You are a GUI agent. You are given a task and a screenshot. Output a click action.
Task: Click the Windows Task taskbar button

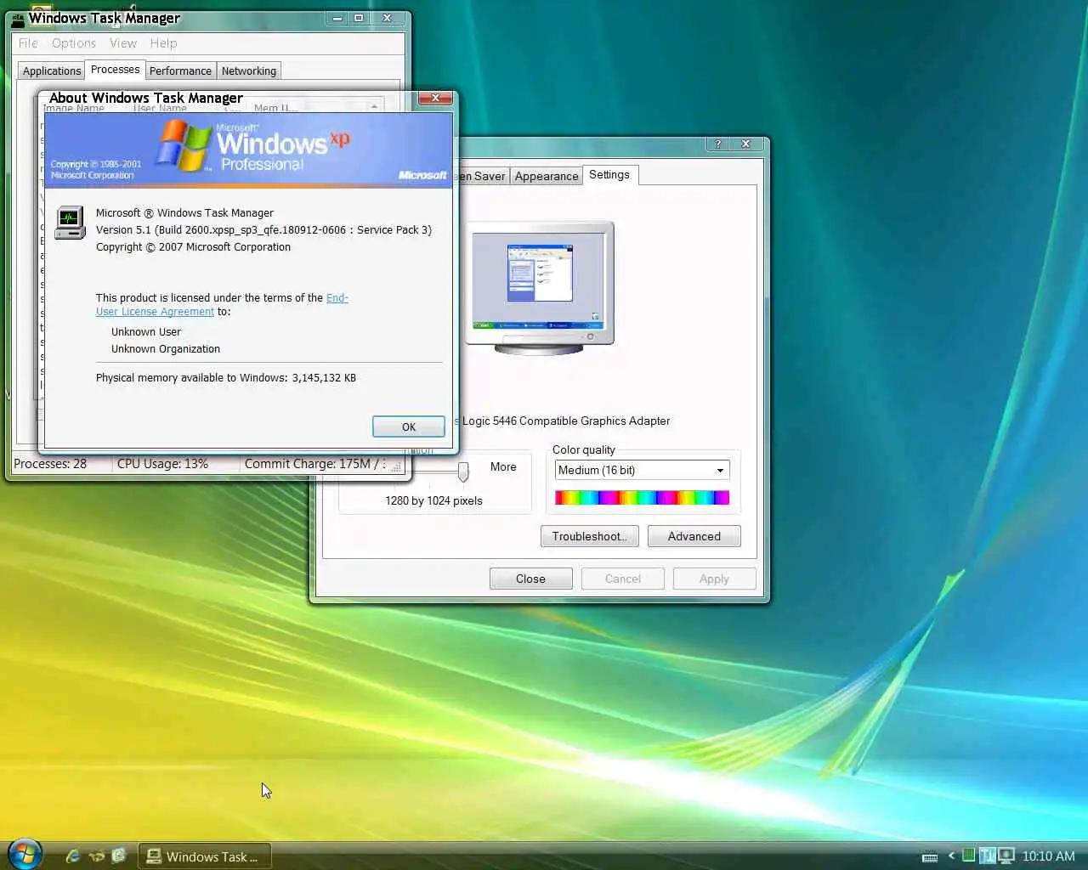[204, 856]
